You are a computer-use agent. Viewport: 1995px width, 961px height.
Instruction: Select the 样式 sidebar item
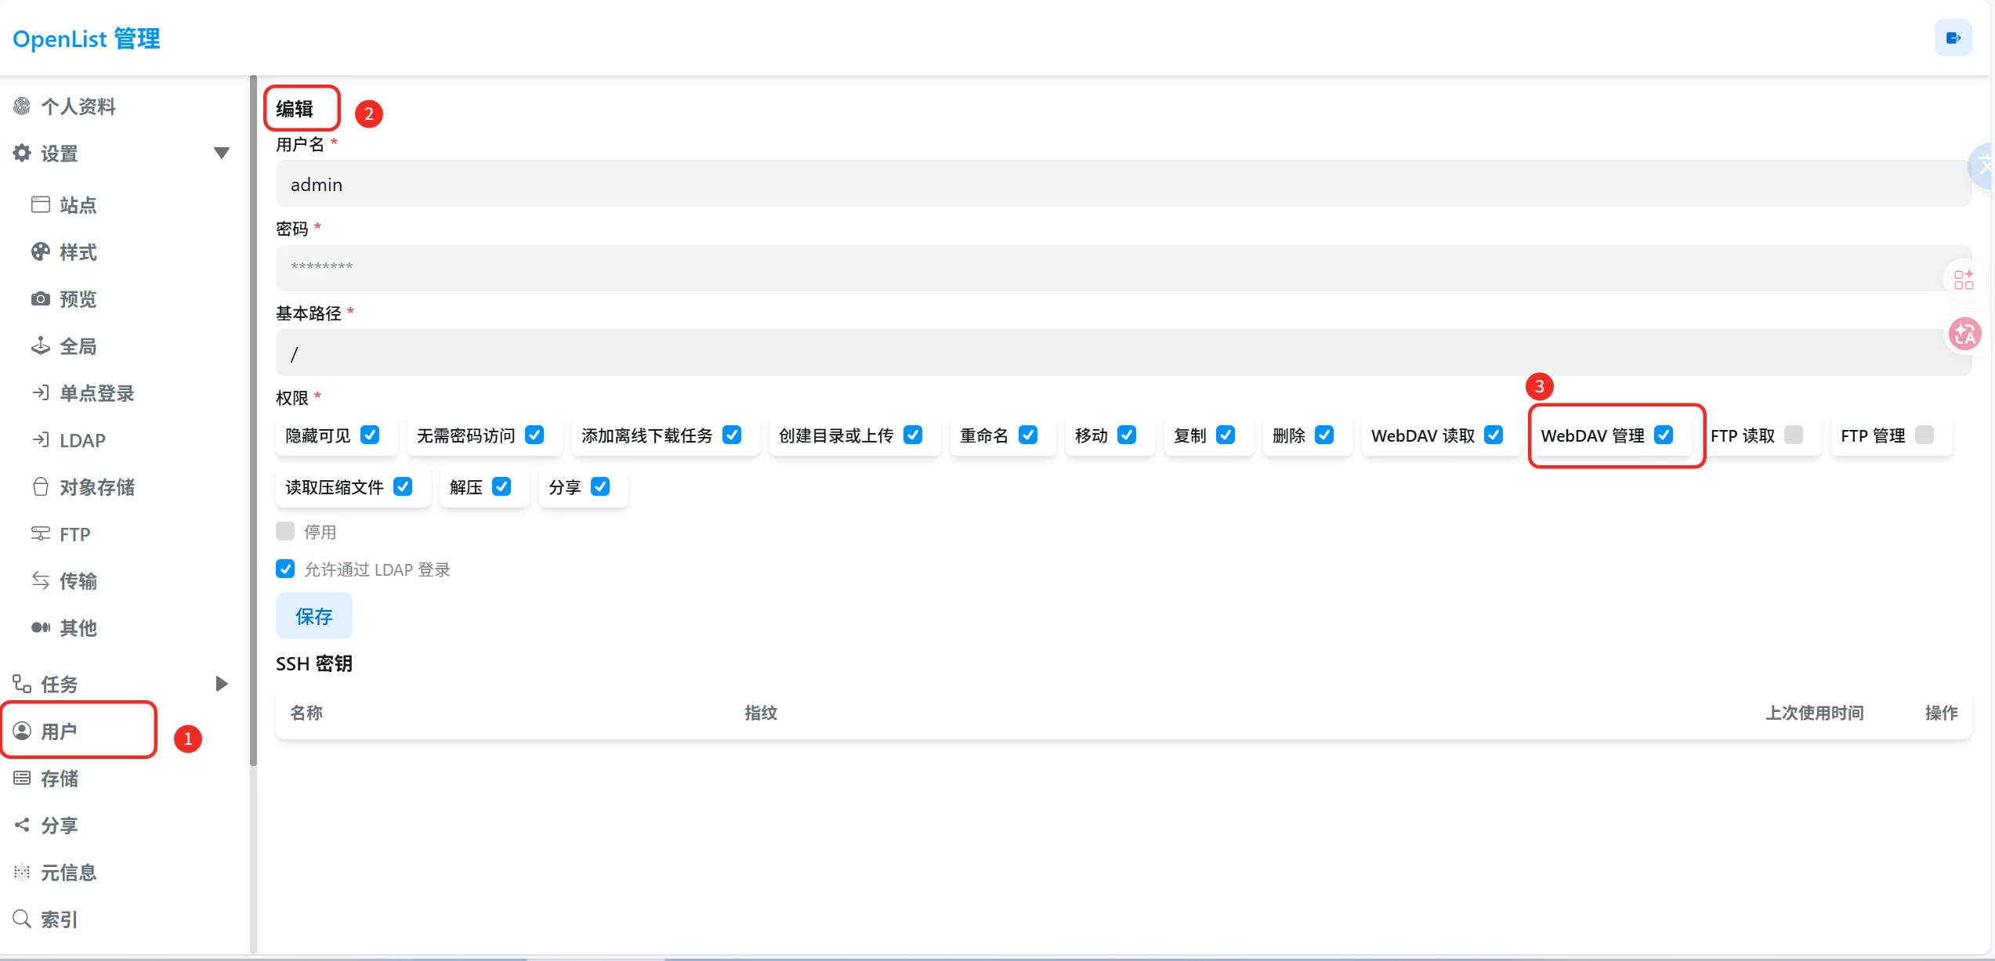point(78,251)
